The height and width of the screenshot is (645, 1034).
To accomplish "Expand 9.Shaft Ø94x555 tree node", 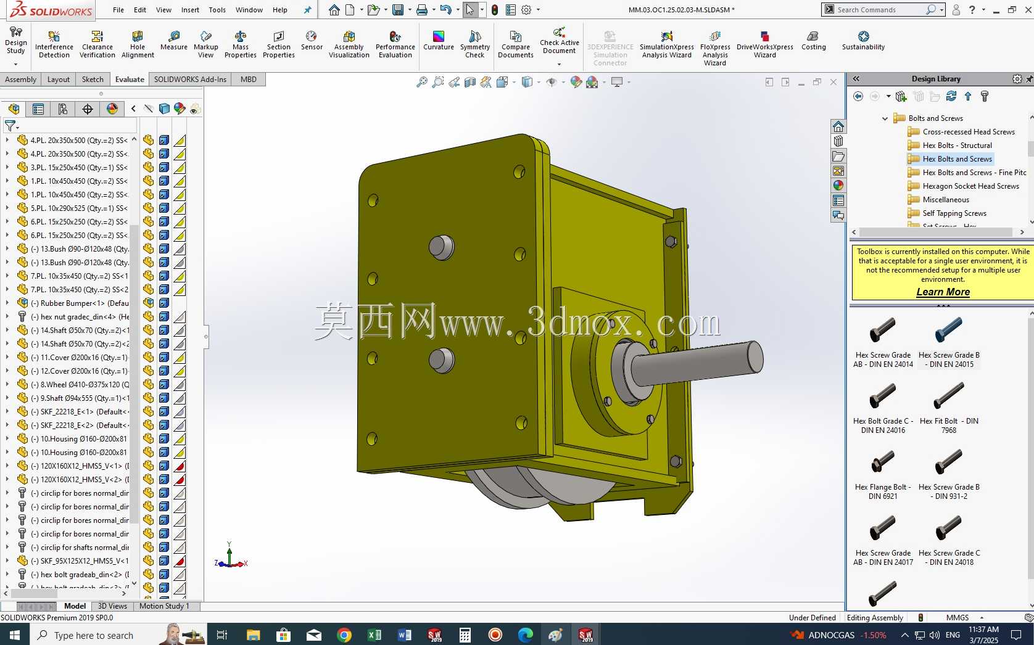I will coord(7,398).
